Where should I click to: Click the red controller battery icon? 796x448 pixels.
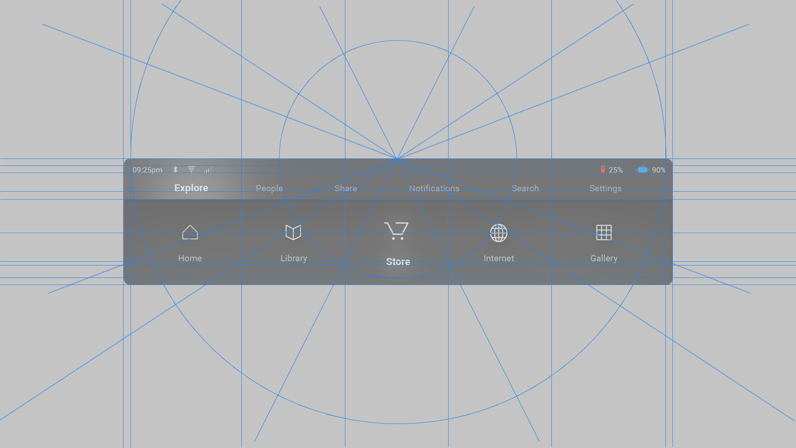(603, 169)
